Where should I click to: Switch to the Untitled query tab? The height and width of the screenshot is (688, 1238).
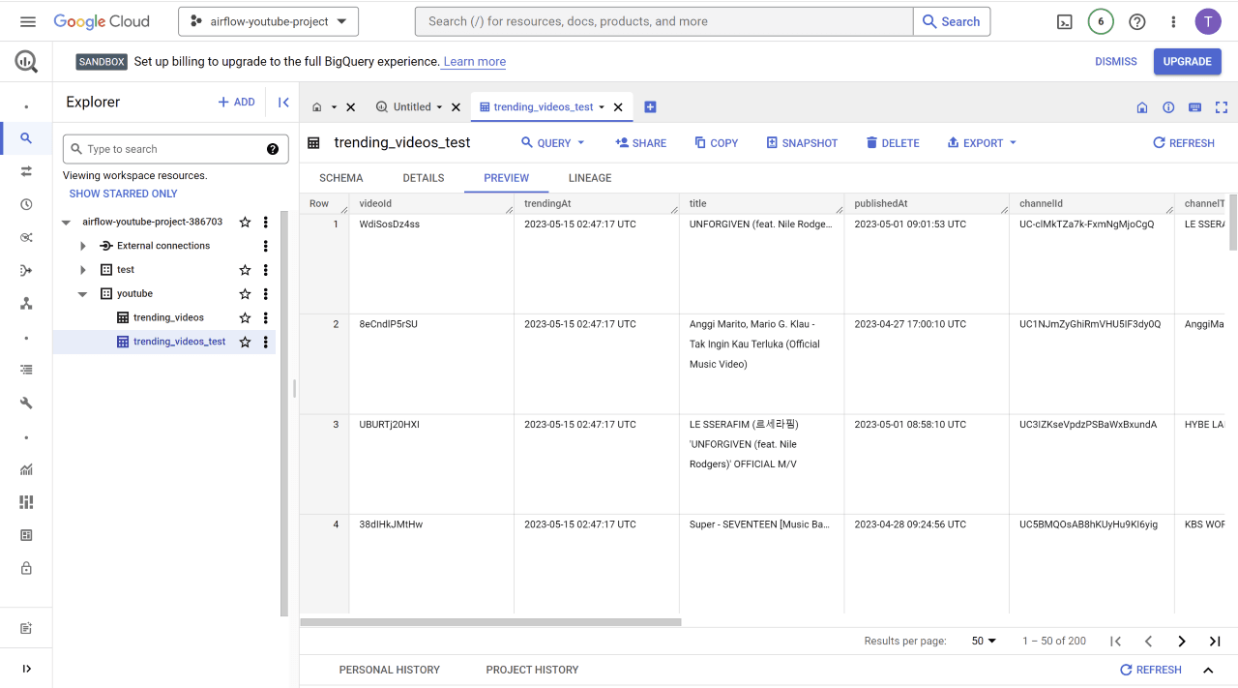(412, 107)
